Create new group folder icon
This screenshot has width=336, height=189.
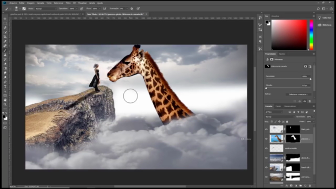[x=300, y=185]
